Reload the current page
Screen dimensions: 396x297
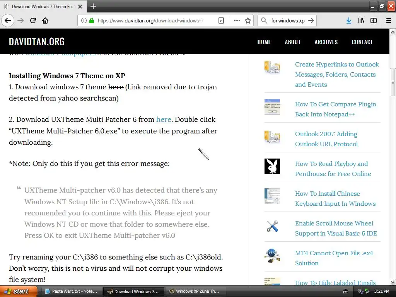coord(33,20)
